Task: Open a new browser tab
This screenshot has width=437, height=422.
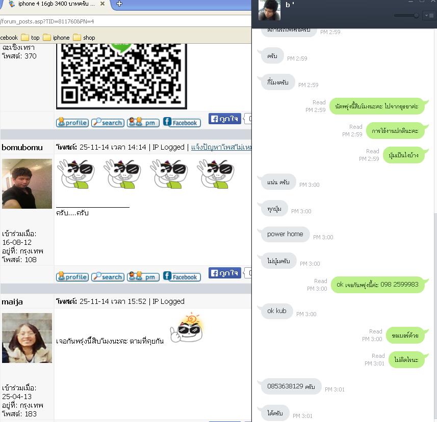Action: 119,4
